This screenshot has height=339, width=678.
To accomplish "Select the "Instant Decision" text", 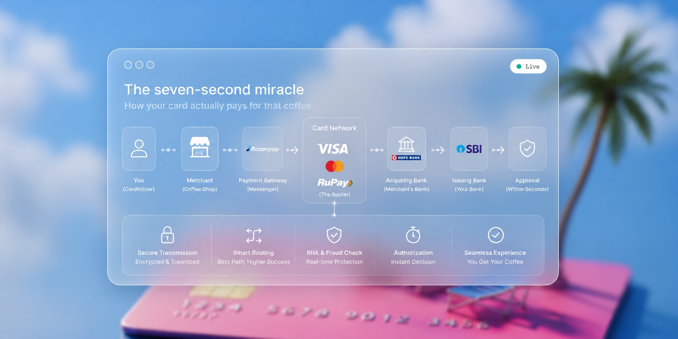I will [413, 262].
